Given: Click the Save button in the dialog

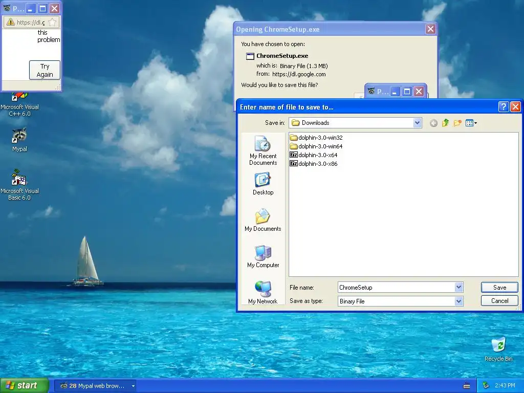Looking at the screenshot, I should (499, 288).
